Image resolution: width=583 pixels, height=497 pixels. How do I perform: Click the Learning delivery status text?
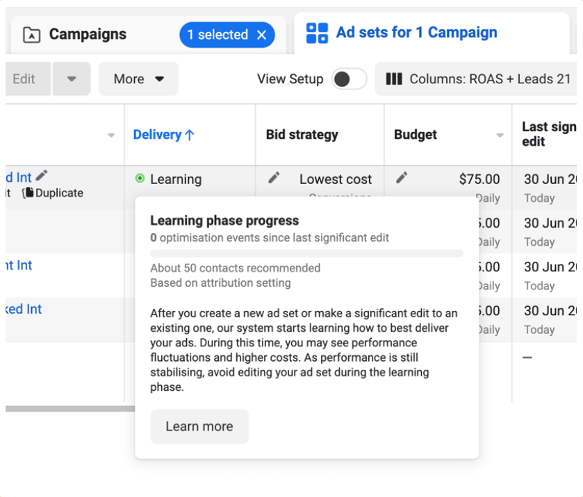[176, 179]
